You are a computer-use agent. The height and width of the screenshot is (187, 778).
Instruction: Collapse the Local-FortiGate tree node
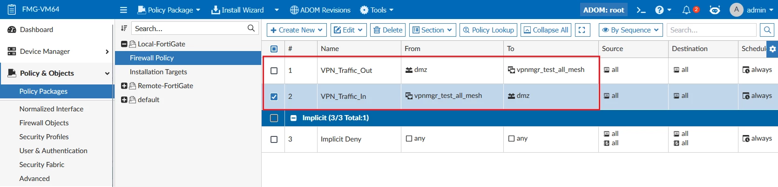(x=124, y=44)
